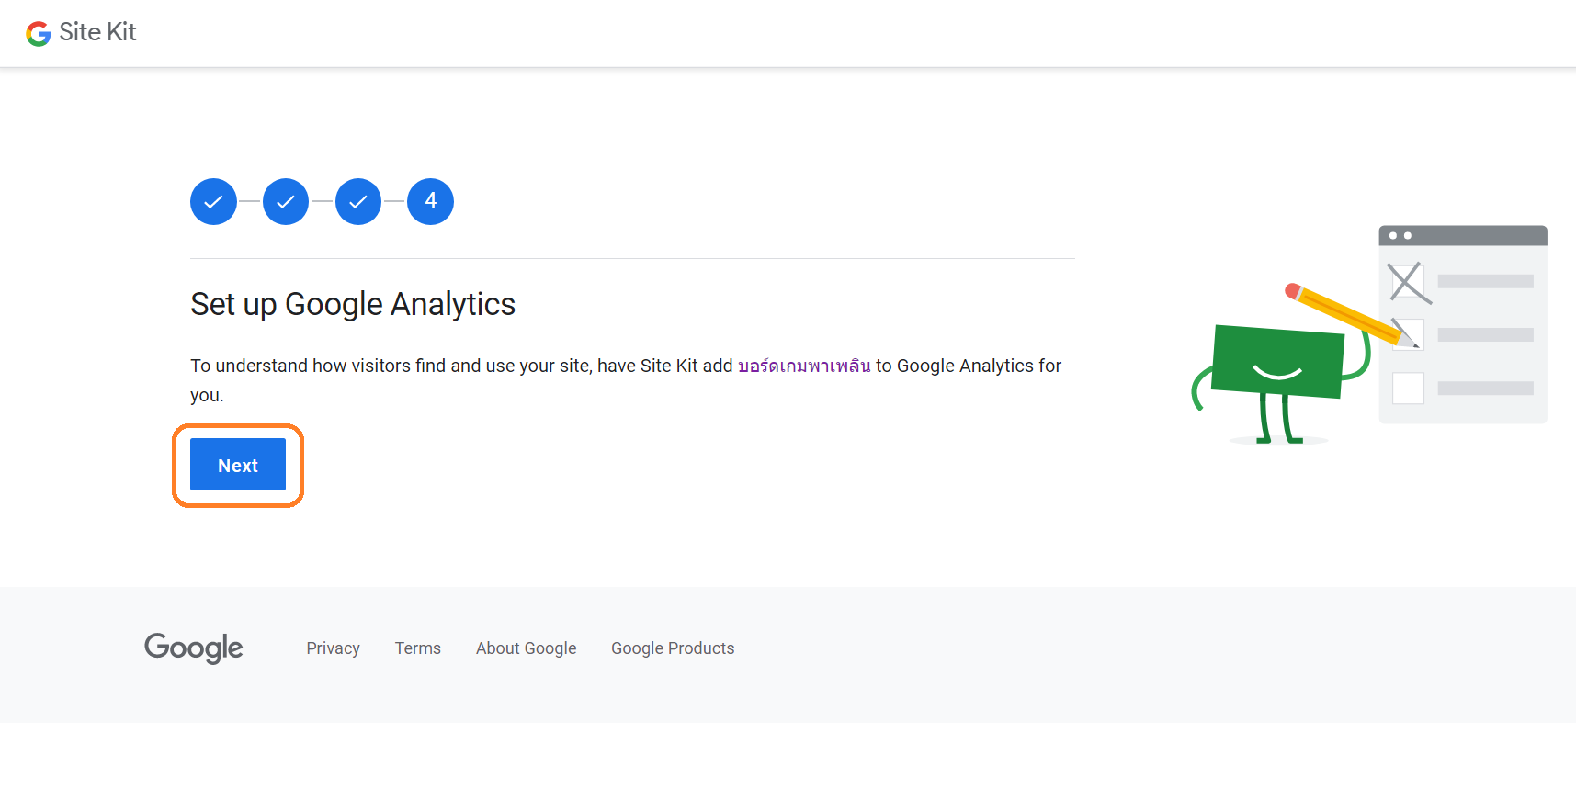Click the Site Kit header title
Screen dimensions: 1576x811
(97, 32)
